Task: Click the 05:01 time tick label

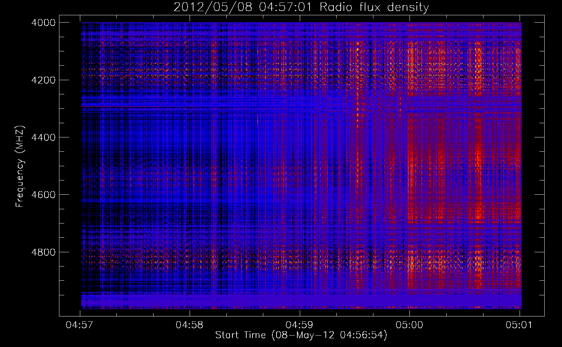Action: (519, 325)
